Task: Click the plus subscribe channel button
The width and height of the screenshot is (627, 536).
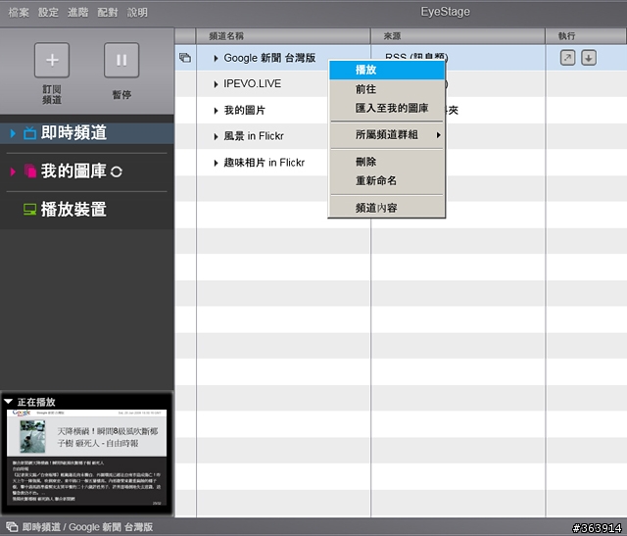Action: coord(52,60)
